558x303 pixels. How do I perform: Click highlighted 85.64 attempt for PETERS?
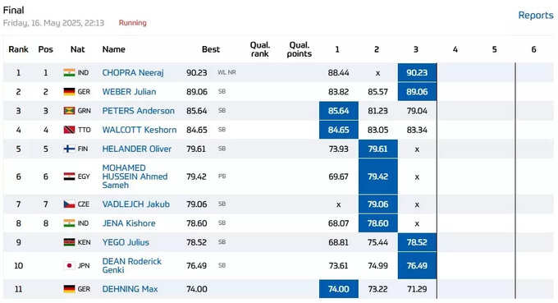point(338,111)
